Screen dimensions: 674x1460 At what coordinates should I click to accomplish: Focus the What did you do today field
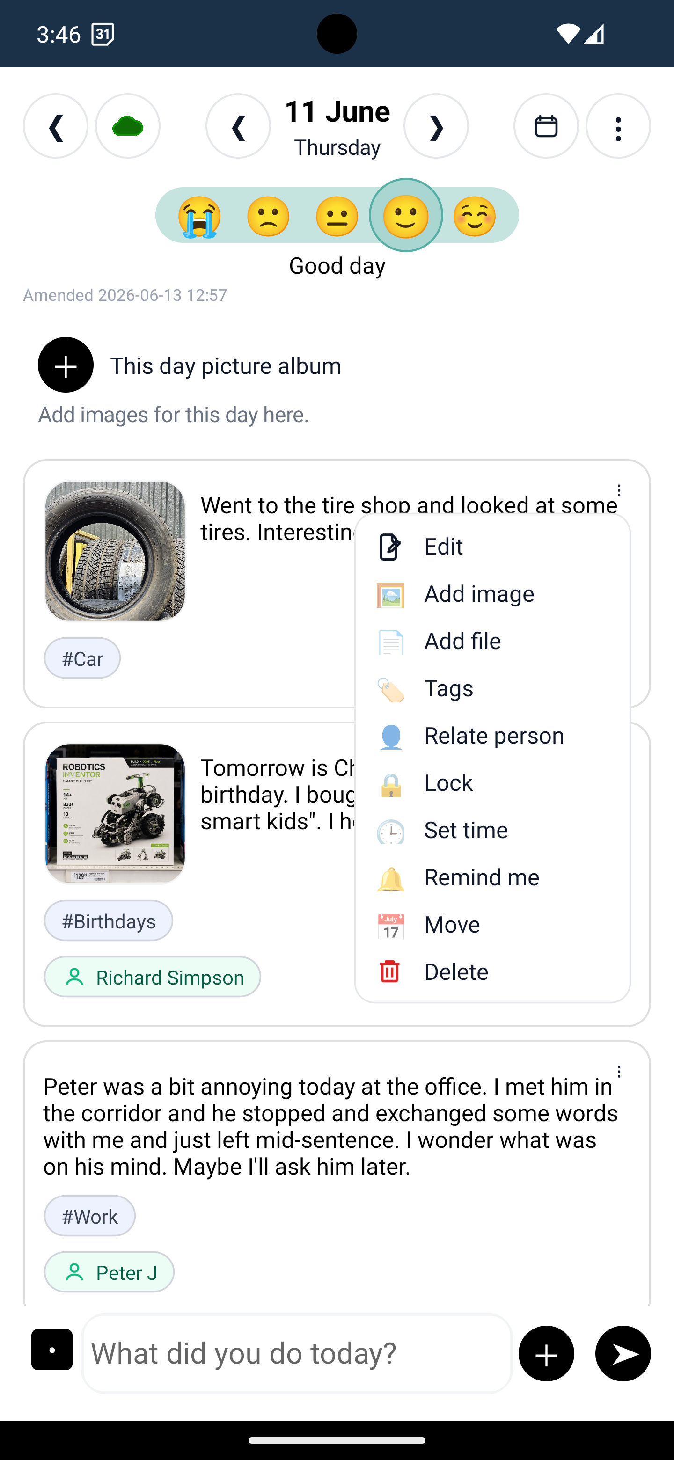tap(297, 1353)
